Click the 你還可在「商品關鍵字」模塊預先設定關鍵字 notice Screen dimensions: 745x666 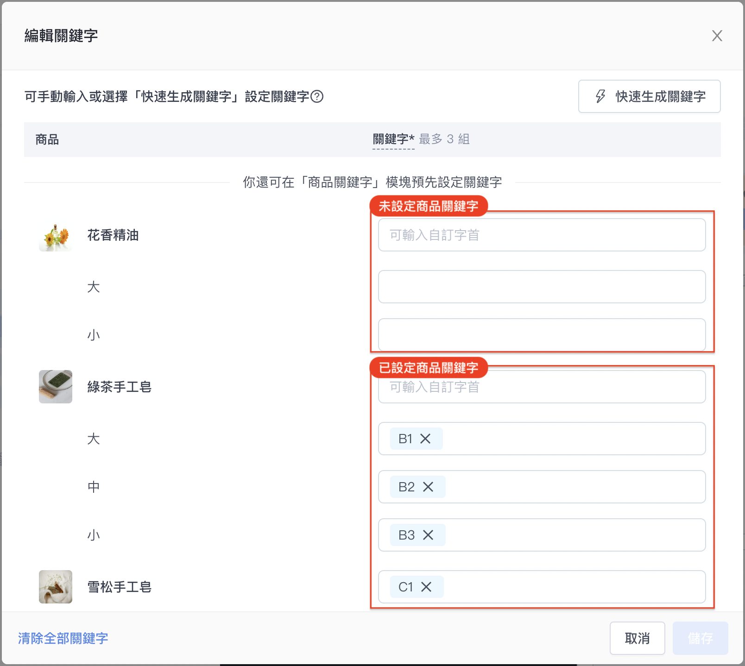click(x=372, y=182)
